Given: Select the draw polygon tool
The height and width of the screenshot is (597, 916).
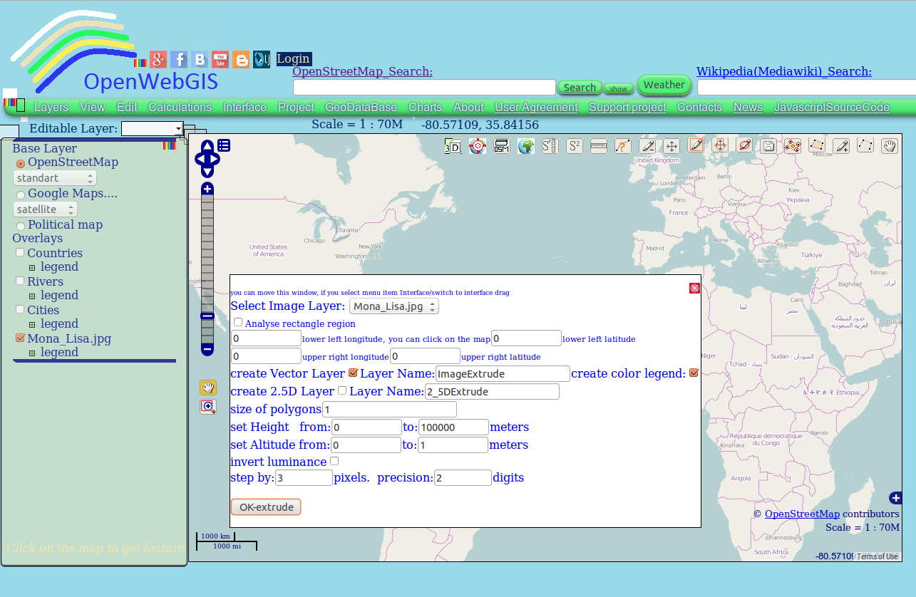Looking at the screenshot, I should pos(817,145).
